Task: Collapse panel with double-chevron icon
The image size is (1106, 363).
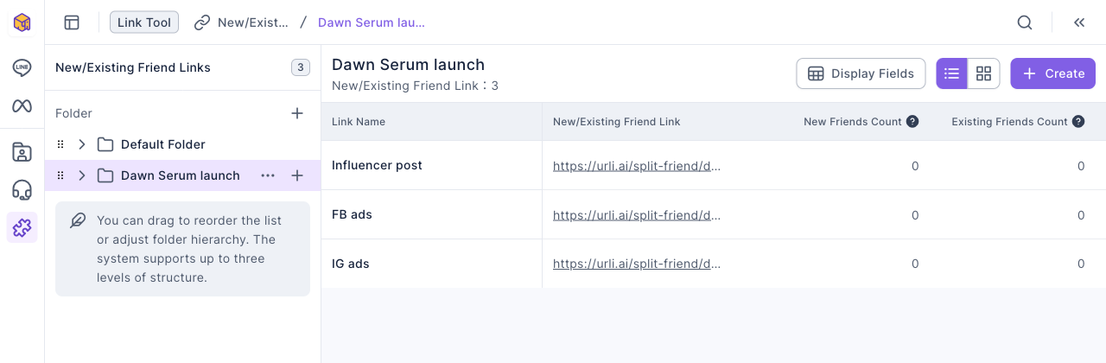Action: 1079,22
